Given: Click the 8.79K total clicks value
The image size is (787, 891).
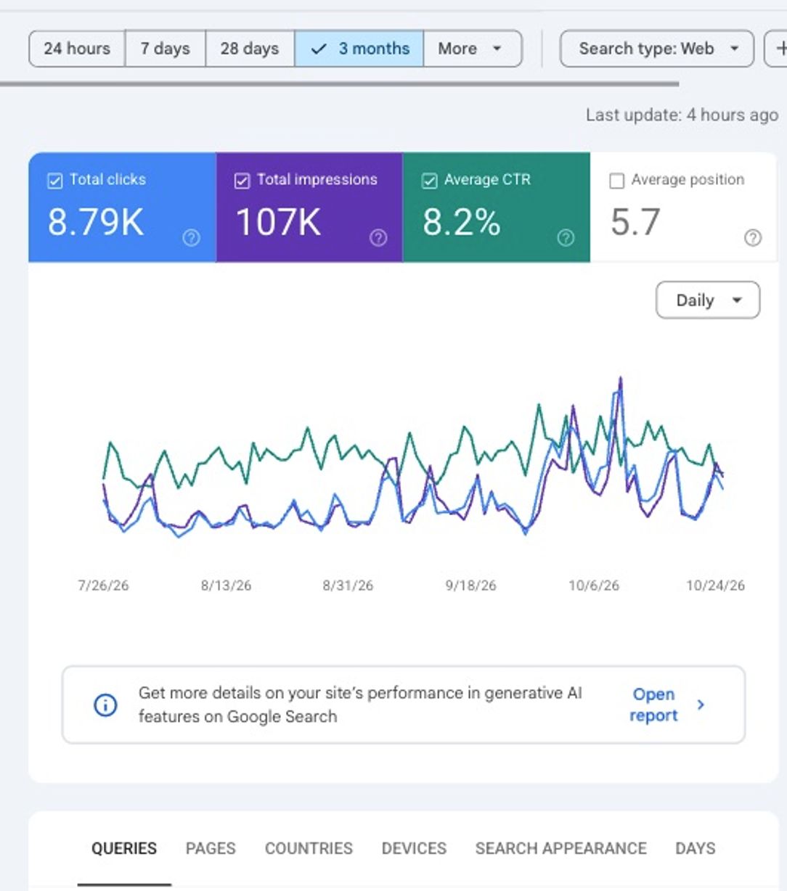Looking at the screenshot, I should (96, 222).
